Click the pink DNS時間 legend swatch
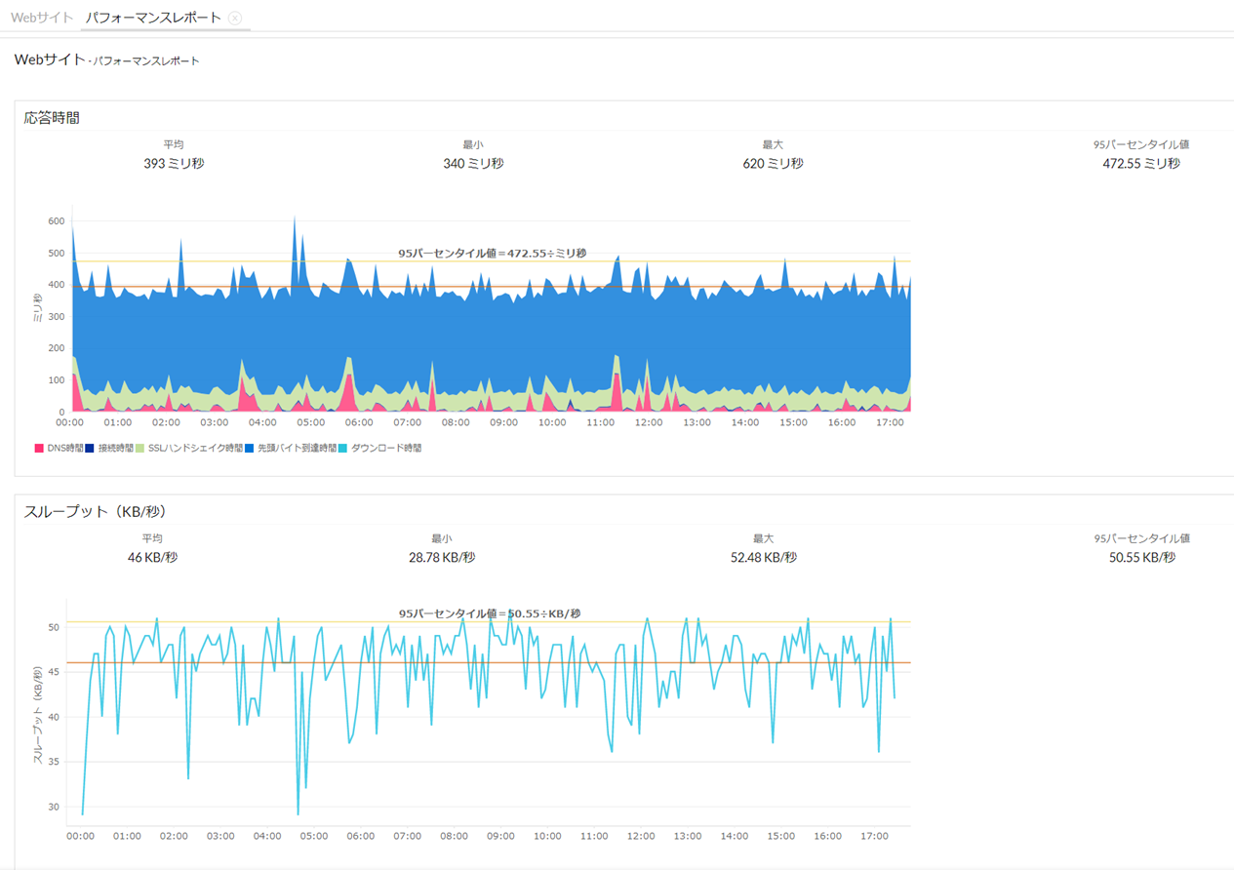This screenshot has height=870, width=1234. 39,449
